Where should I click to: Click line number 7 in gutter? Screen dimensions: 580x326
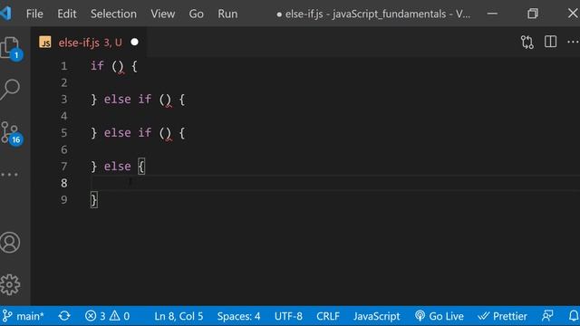point(64,167)
